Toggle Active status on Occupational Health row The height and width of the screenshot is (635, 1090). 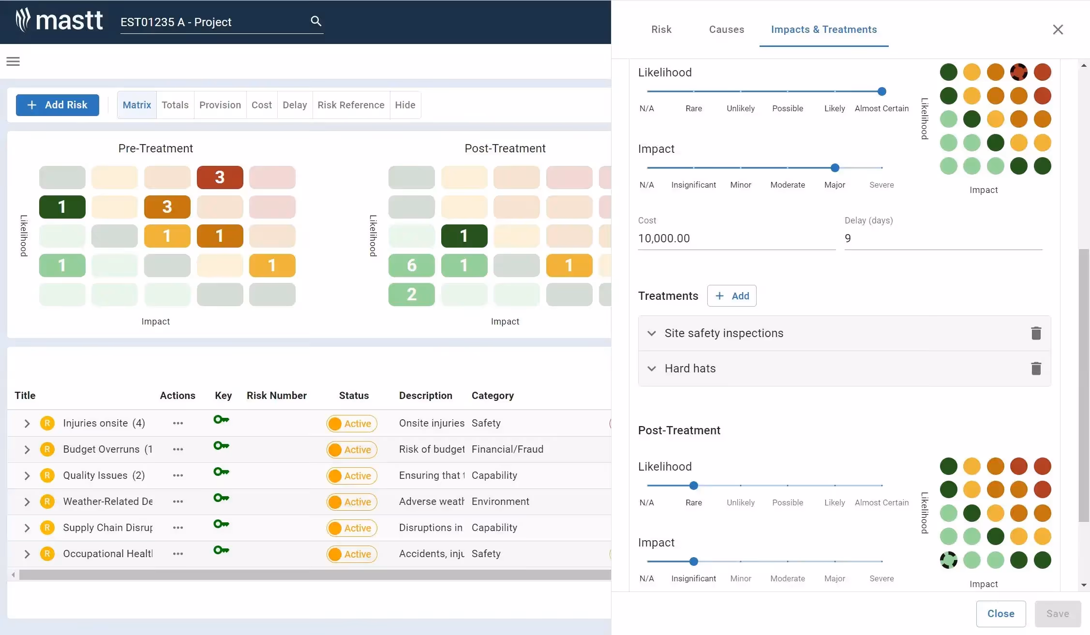pyautogui.click(x=352, y=554)
